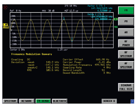Select the FM softkey

point(126,10)
